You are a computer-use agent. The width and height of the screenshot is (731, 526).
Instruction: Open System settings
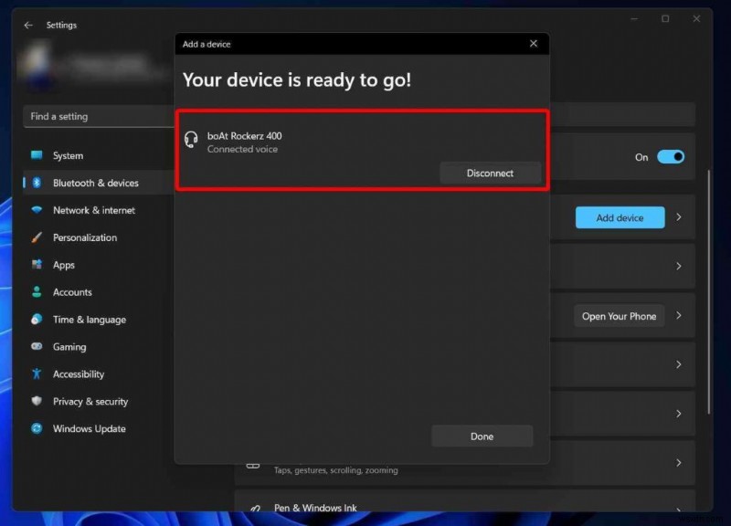coord(98,155)
